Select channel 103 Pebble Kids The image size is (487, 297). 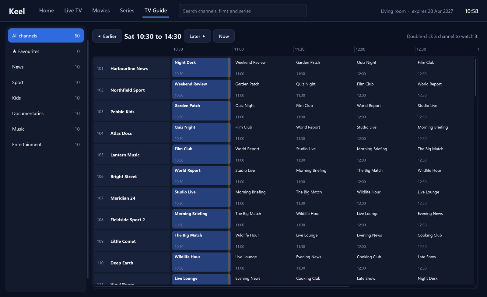pyautogui.click(x=132, y=111)
